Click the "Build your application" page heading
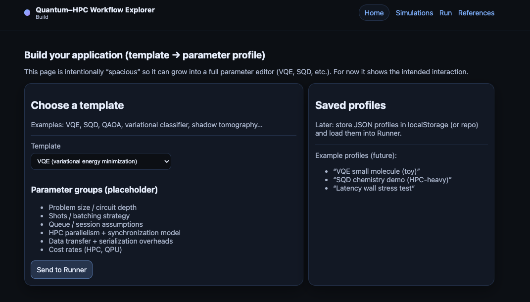Image resolution: width=530 pixels, height=302 pixels. (x=145, y=54)
